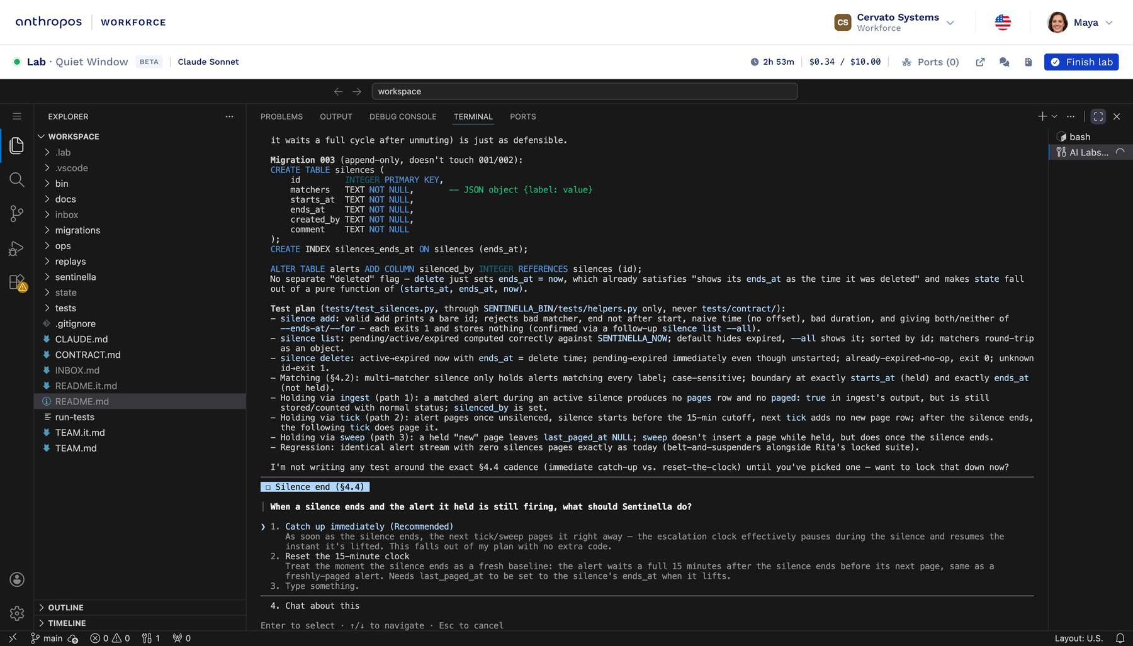Click the Finish lab button

tap(1081, 62)
